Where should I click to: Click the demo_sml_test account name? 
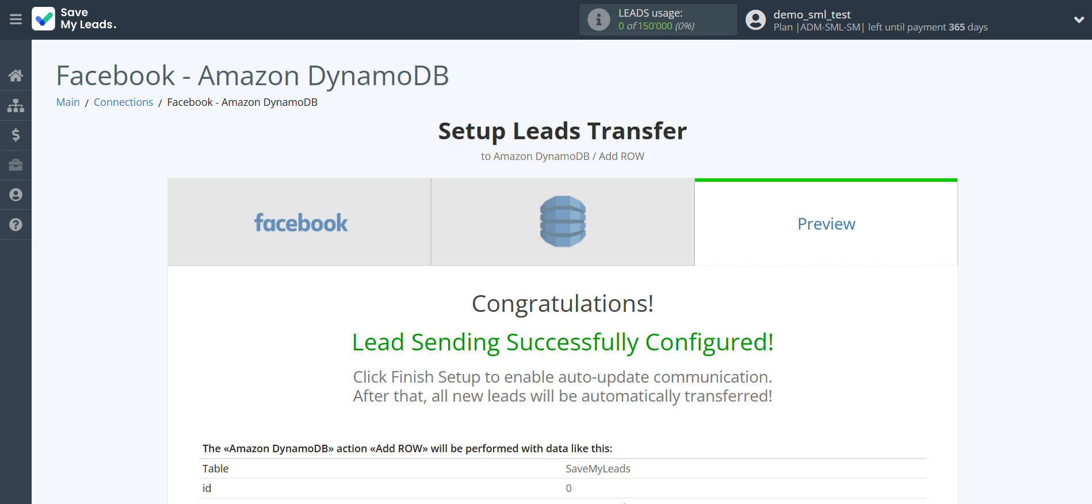pyautogui.click(x=812, y=14)
